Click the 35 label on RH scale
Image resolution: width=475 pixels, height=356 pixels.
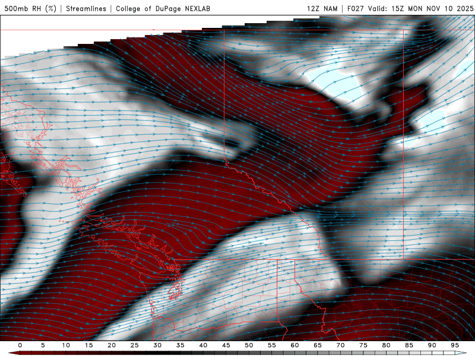coord(180,345)
